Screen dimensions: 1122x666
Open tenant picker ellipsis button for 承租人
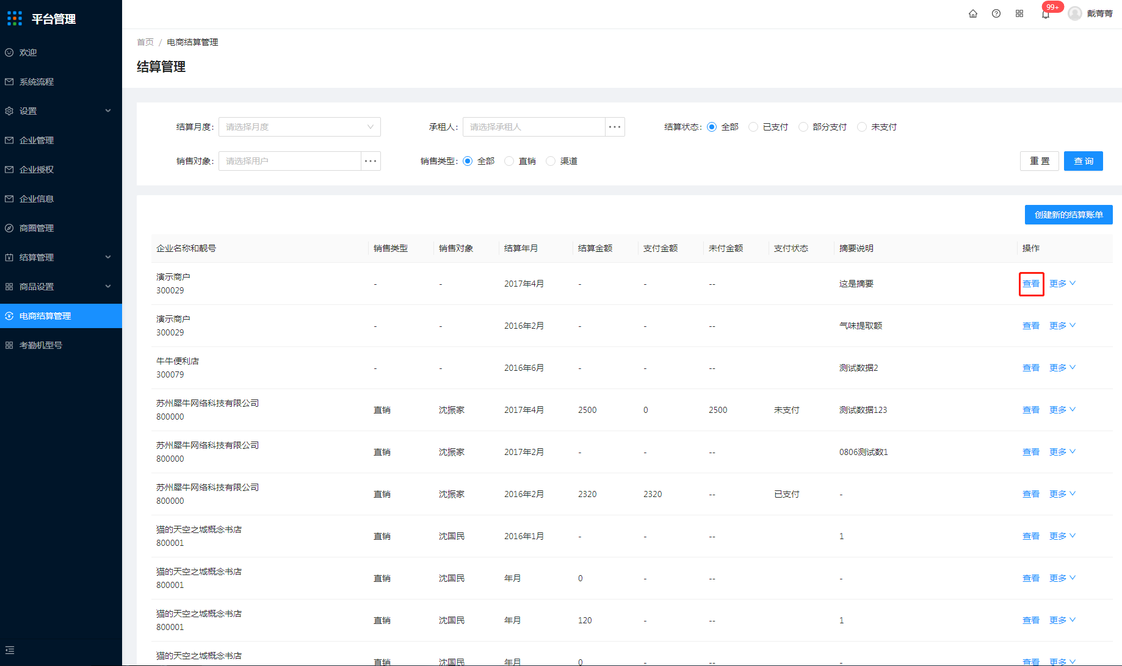pos(615,127)
